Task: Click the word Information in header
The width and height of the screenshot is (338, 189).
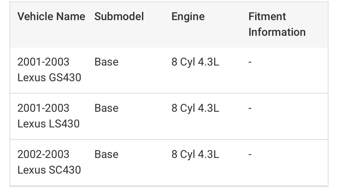Action: point(277,32)
